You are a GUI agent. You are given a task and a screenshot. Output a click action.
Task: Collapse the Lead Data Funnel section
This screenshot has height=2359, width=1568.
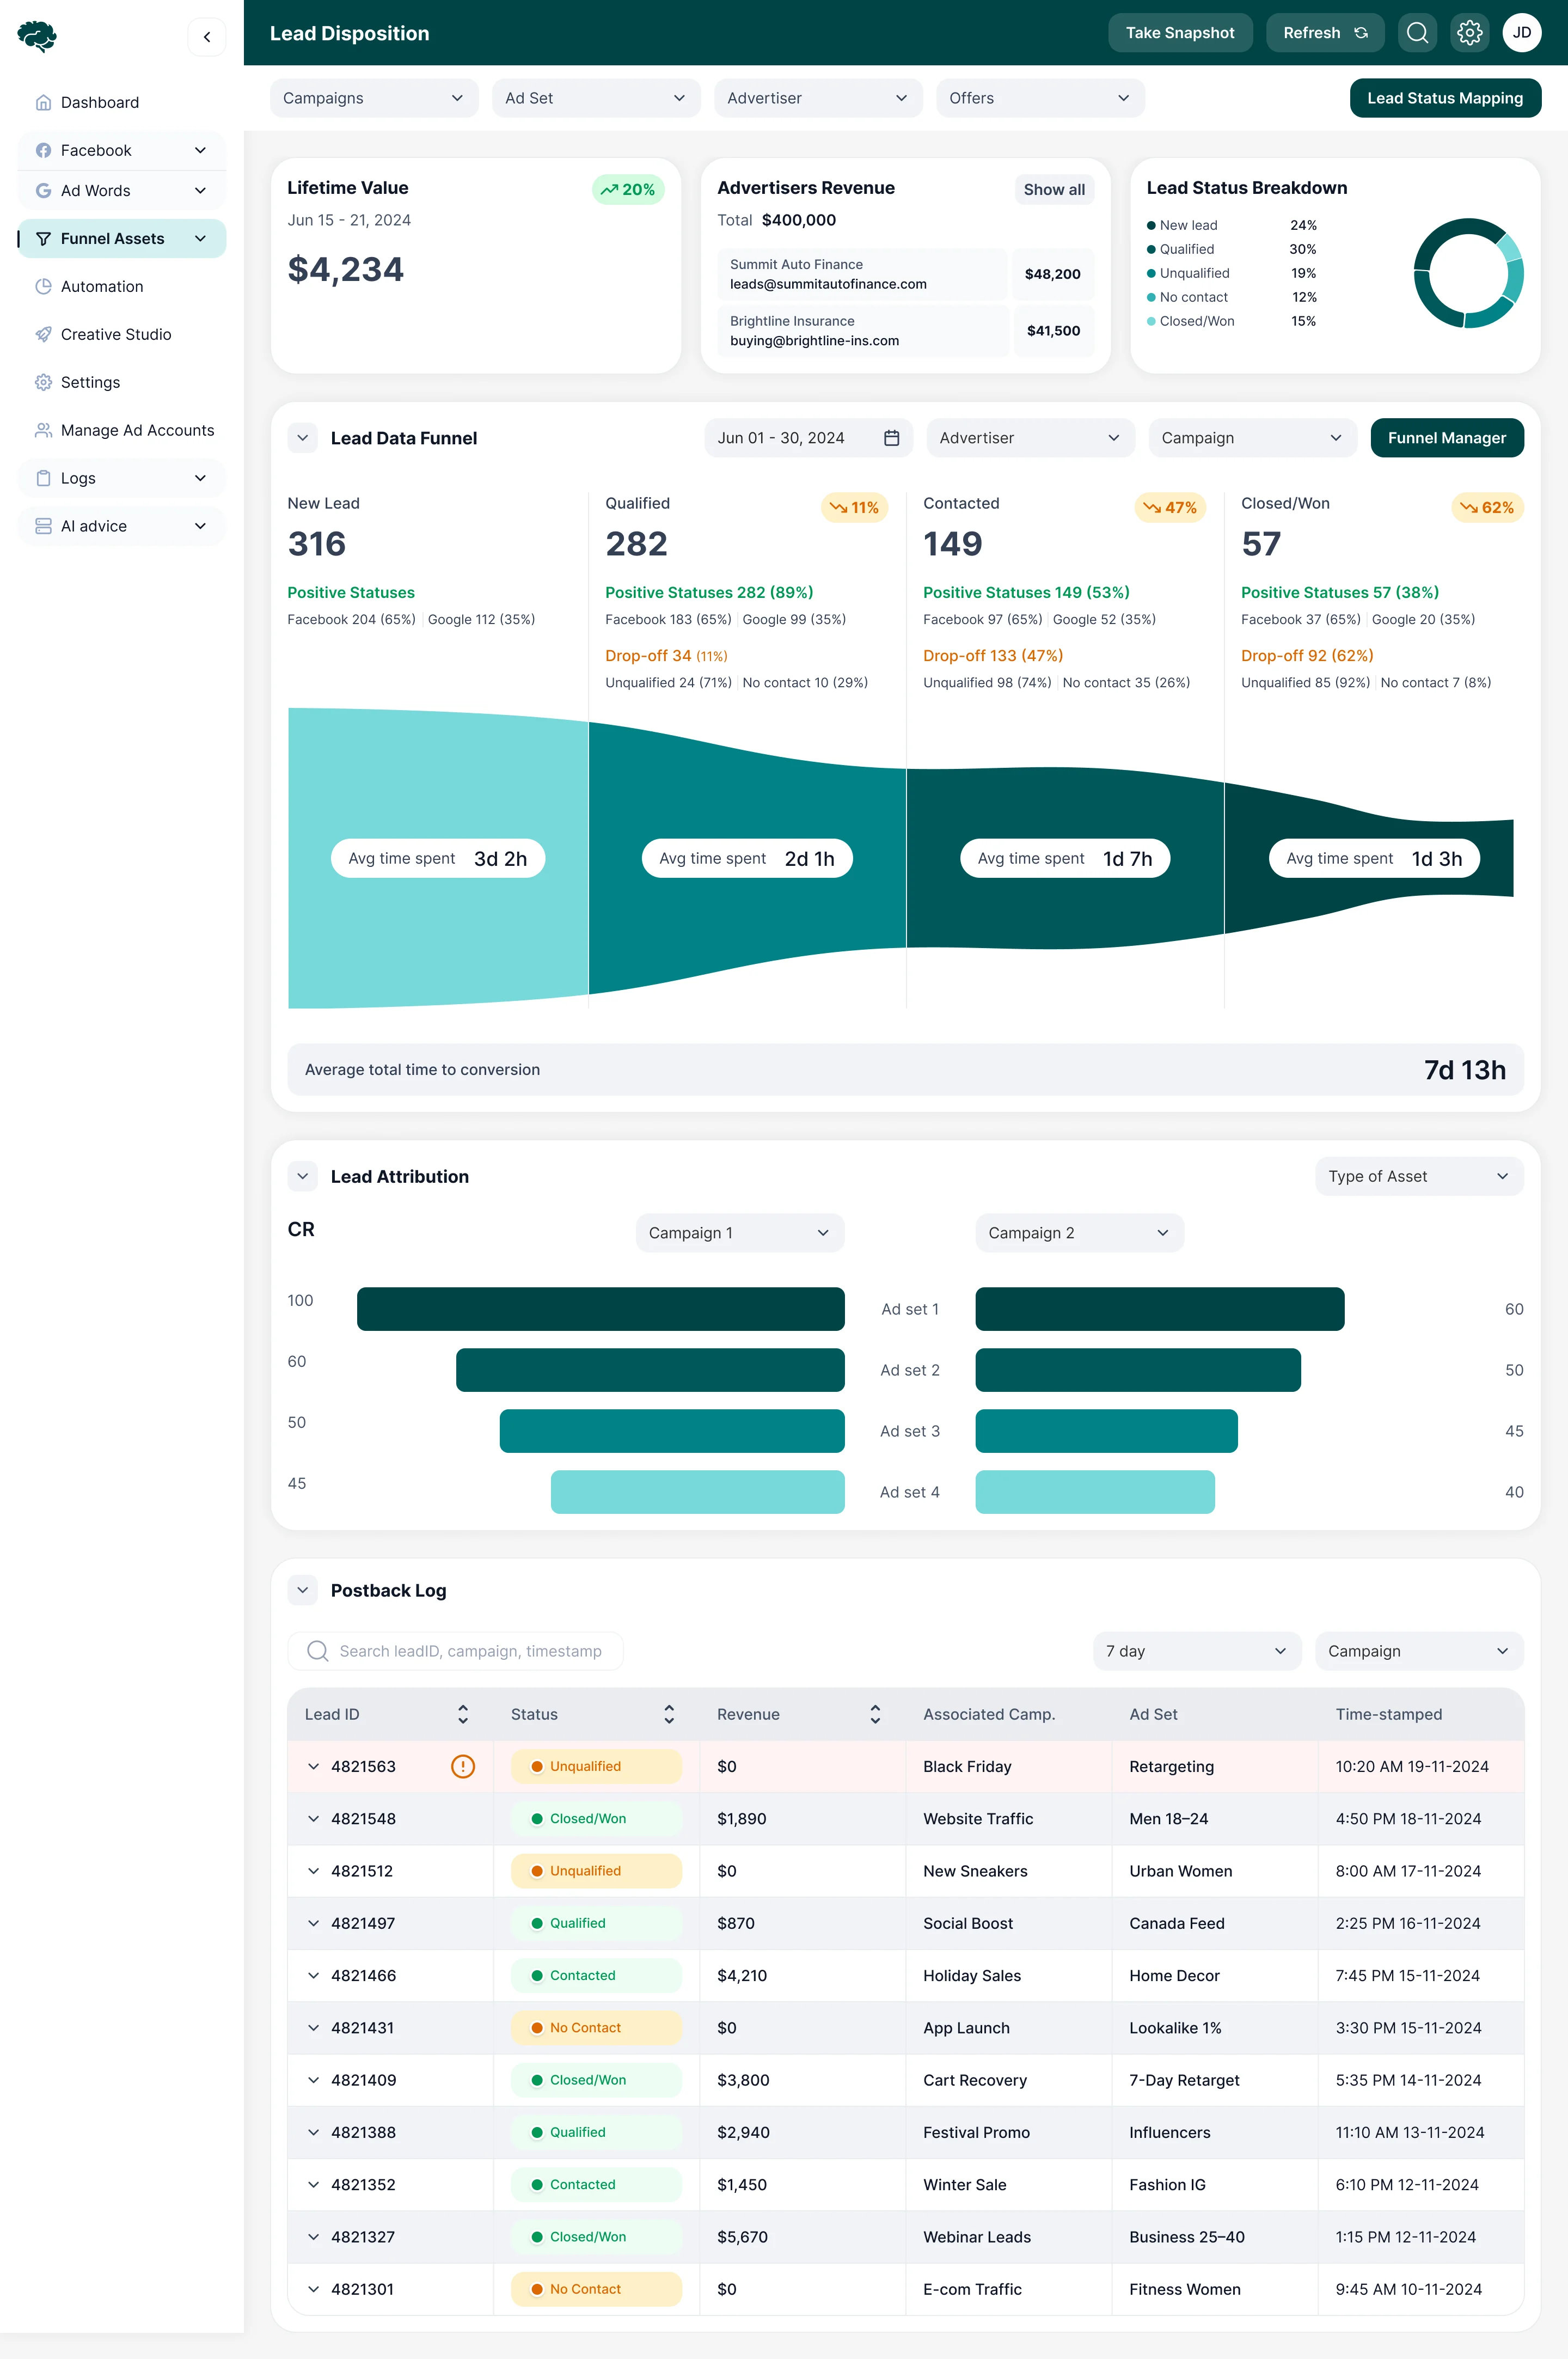pyautogui.click(x=303, y=438)
